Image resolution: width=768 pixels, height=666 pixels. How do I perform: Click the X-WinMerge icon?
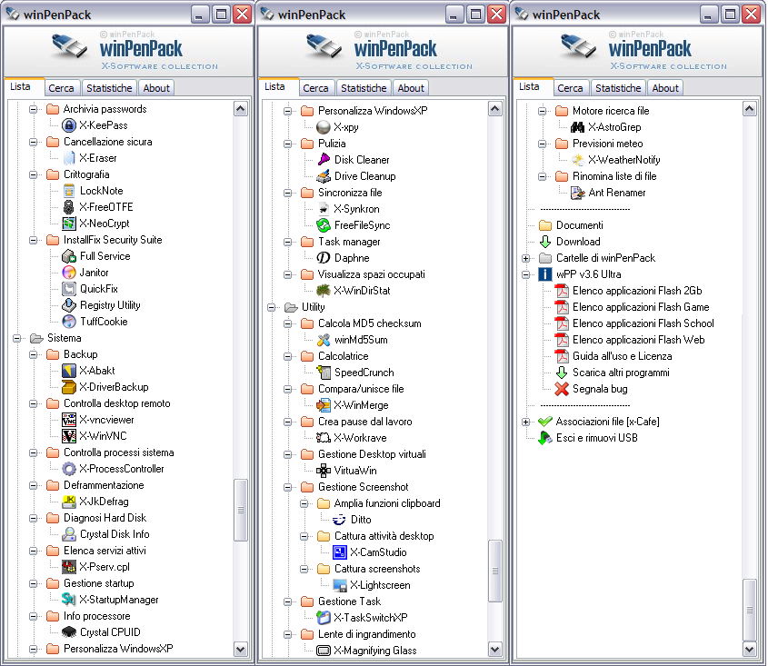tap(324, 405)
